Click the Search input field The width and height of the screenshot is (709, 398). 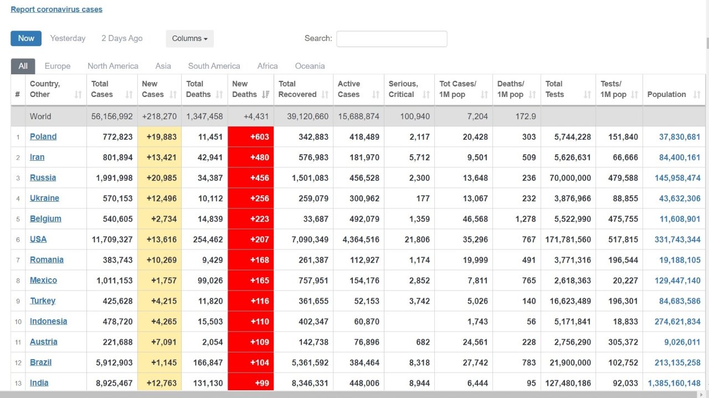pyautogui.click(x=392, y=39)
